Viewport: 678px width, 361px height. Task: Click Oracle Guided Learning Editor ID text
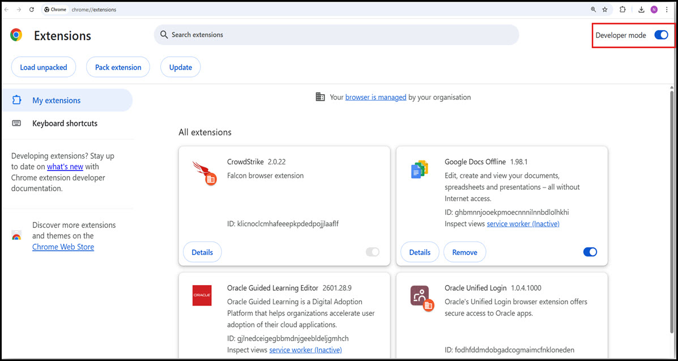pyautogui.click(x=288, y=338)
